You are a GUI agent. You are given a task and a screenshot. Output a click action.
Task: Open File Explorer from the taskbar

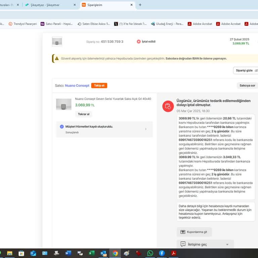[x=9, y=253]
